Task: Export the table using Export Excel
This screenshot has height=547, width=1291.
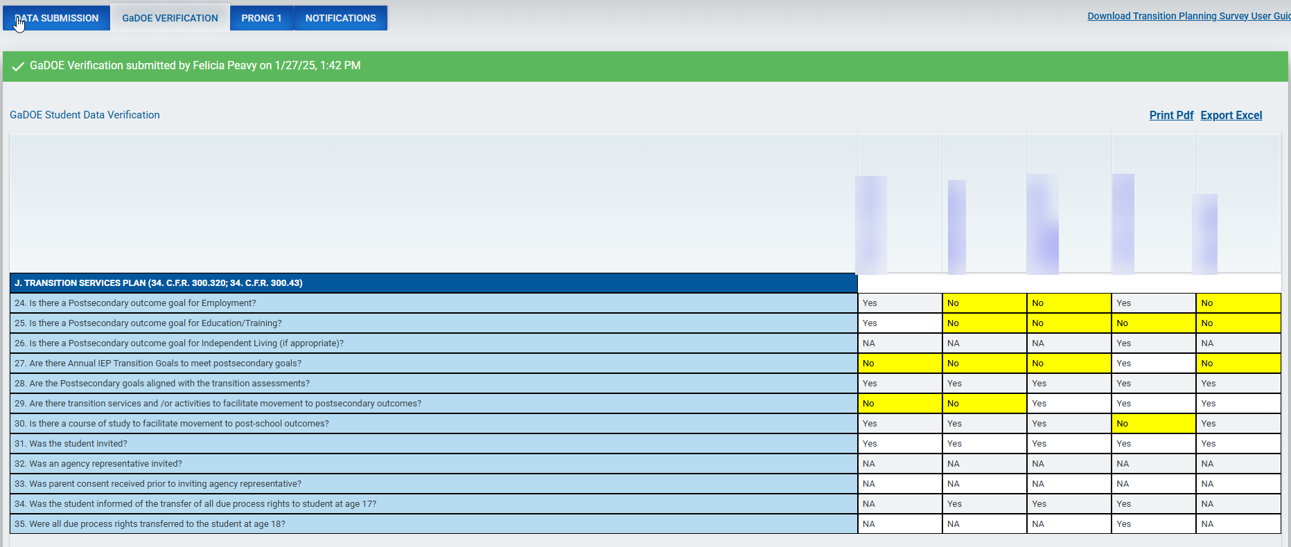Action: click(1231, 115)
